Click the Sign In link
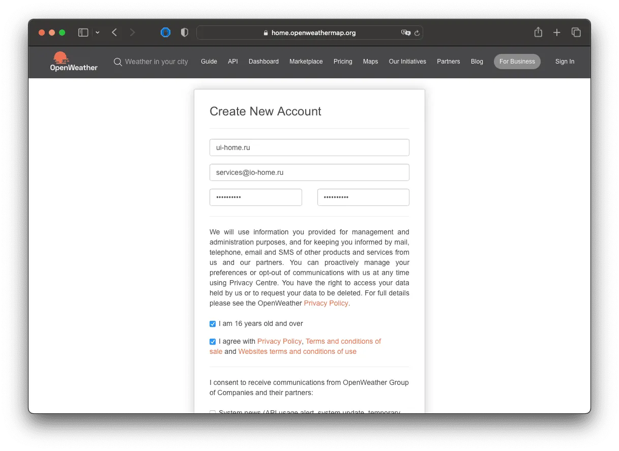 pos(565,62)
